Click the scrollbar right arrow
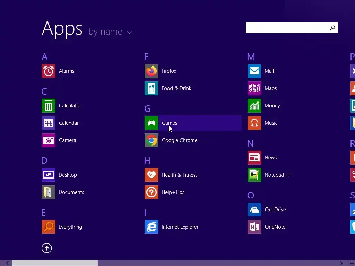The width and height of the screenshot is (355, 266). [x=341, y=263]
